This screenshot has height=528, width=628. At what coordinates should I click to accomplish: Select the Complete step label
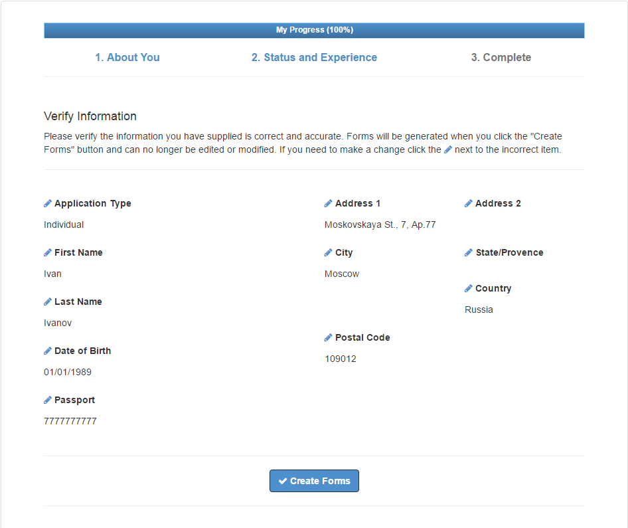(501, 57)
